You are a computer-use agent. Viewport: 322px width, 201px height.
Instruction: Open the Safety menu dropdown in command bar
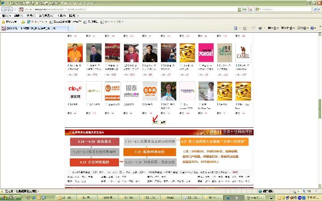pos(288,28)
